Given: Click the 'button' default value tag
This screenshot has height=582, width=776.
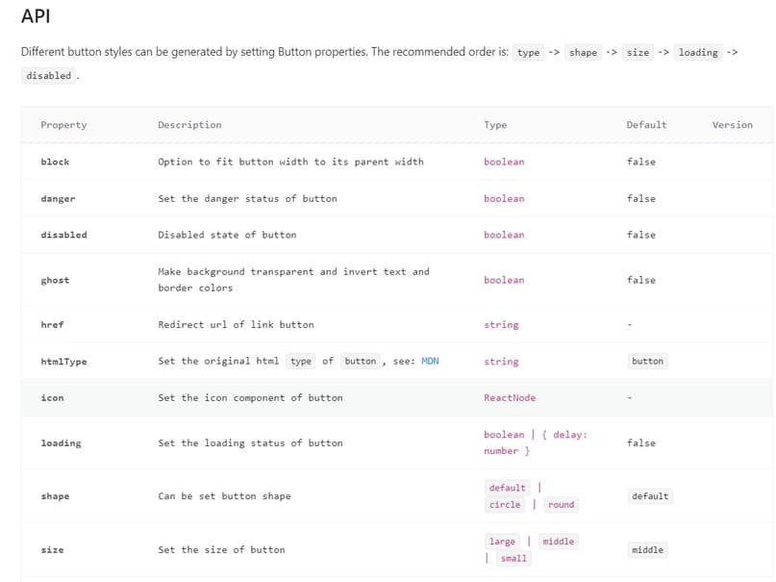Looking at the screenshot, I should [647, 362].
